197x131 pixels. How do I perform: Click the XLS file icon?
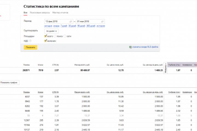[x=131, y=47]
